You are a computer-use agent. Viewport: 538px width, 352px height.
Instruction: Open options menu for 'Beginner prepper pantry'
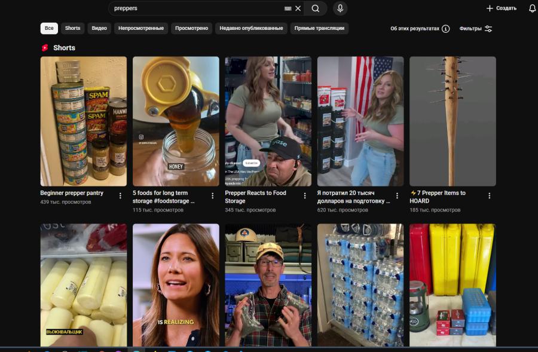[x=120, y=195]
